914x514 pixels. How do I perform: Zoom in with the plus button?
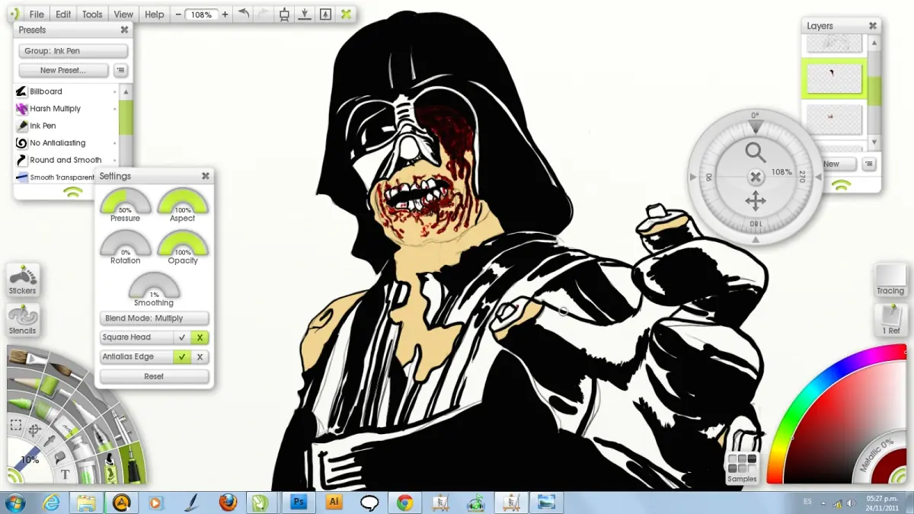click(225, 14)
